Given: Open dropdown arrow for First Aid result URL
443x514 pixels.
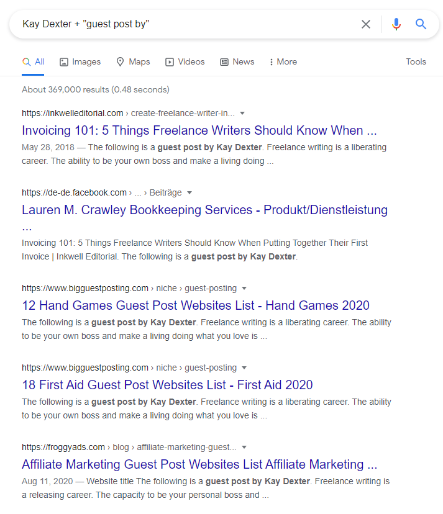Looking at the screenshot, I should click(x=244, y=367).
